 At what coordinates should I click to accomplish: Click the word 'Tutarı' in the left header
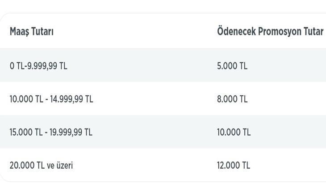43,32
